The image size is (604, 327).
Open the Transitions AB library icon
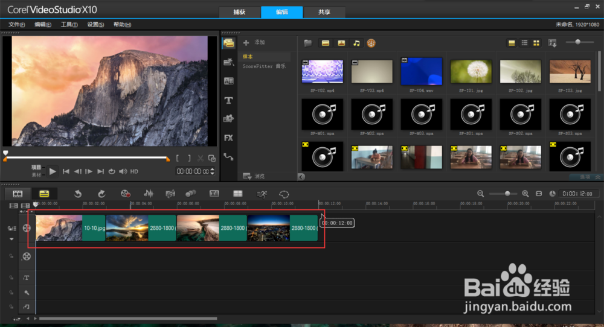[x=228, y=81]
